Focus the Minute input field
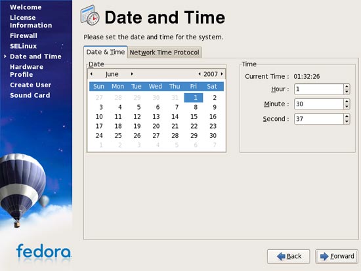This screenshot has width=361, height=271. click(319, 104)
